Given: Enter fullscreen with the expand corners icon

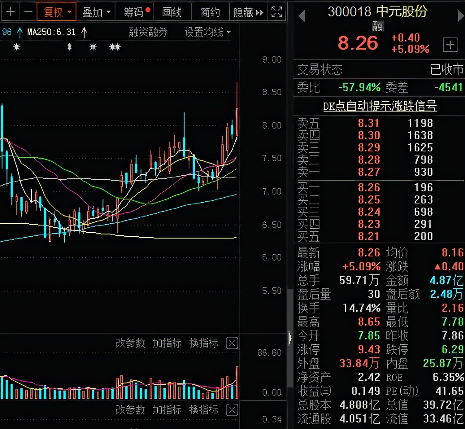Looking at the screenshot, I should (x=277, y=12).
